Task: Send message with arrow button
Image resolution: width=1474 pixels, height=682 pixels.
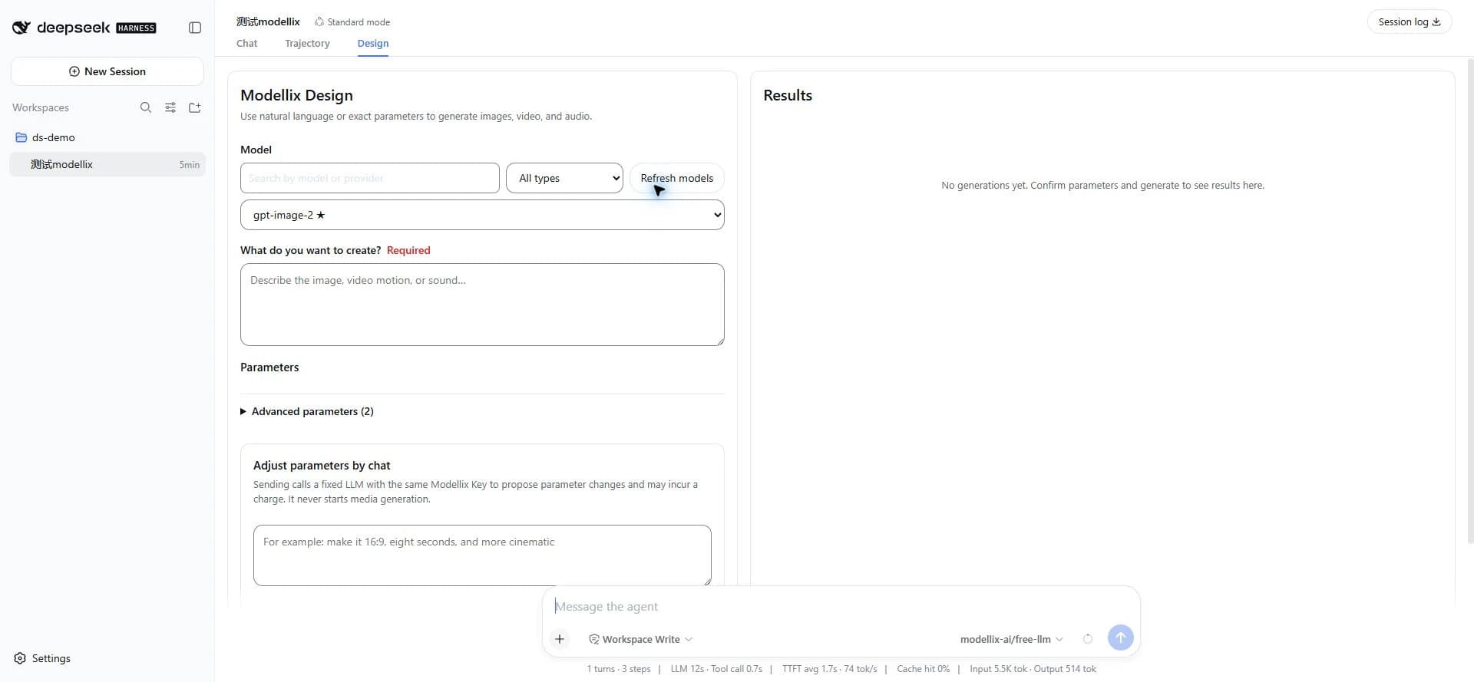Action: 1120,638
